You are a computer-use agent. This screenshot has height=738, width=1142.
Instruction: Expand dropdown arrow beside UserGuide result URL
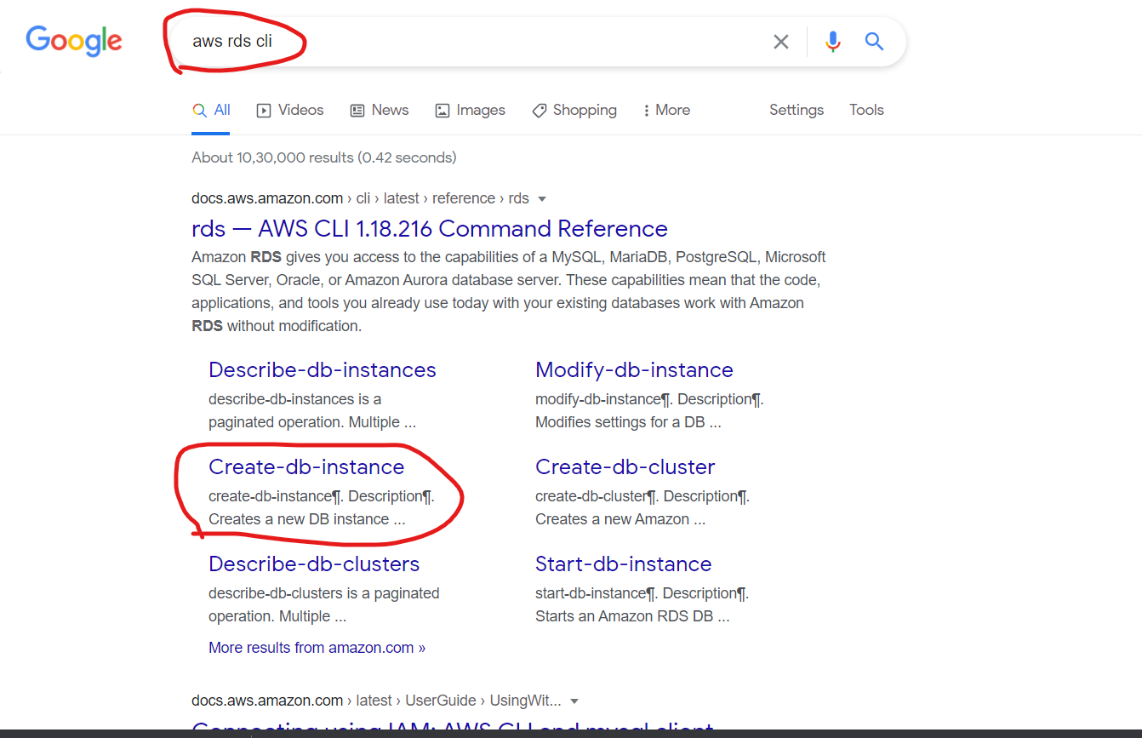(574, 701)
